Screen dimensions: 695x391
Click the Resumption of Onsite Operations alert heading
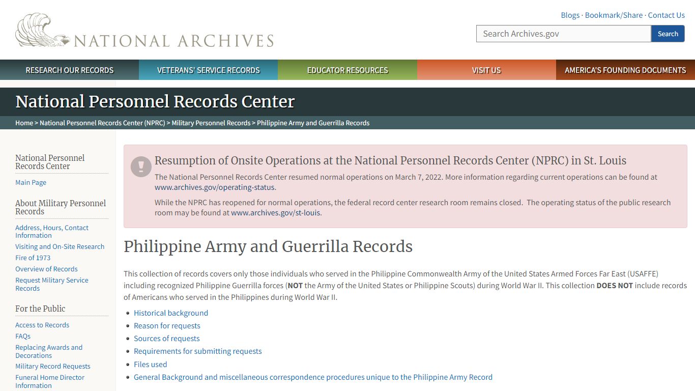[x=390, y=160]
